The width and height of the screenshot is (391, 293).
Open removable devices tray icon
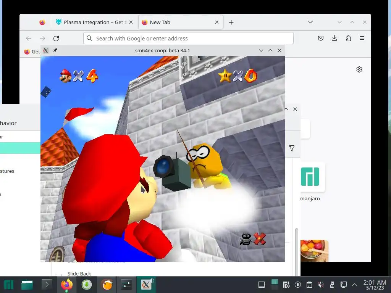tap(332, 285)
